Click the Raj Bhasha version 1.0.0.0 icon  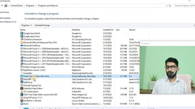[x=22, y=70]
